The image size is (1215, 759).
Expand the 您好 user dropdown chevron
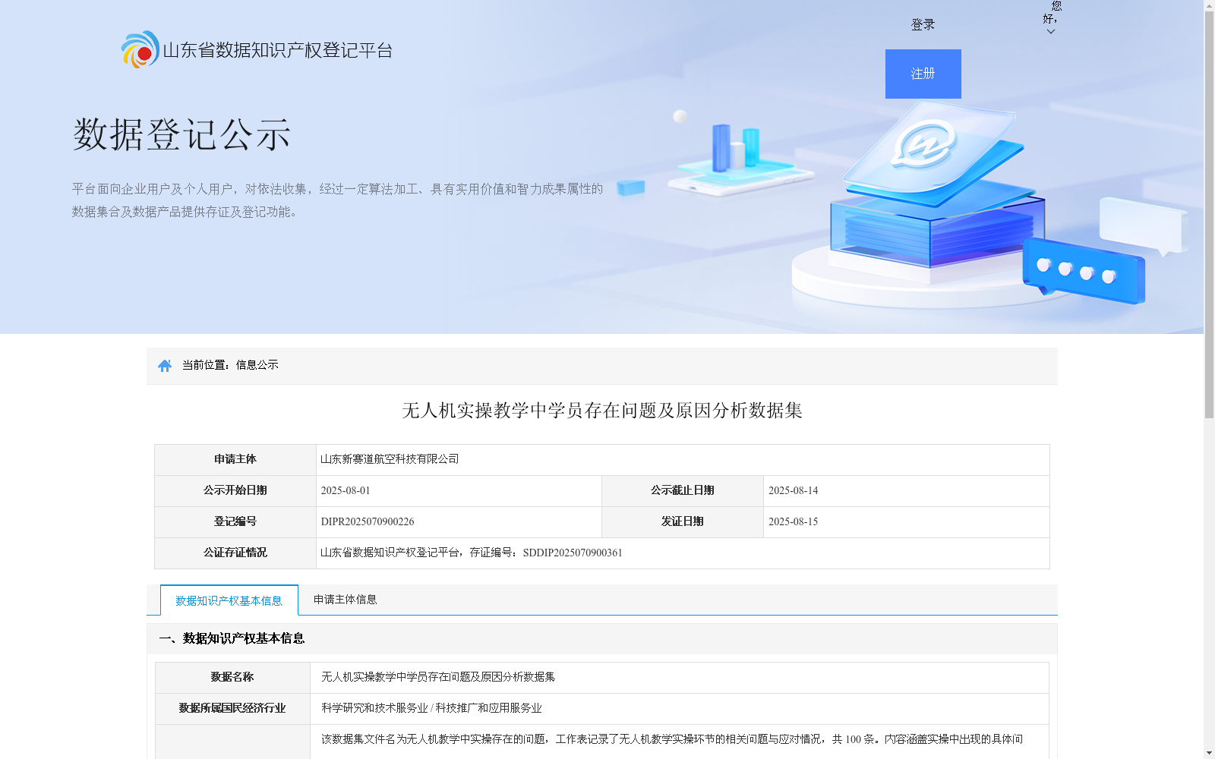click(1050, 32)
